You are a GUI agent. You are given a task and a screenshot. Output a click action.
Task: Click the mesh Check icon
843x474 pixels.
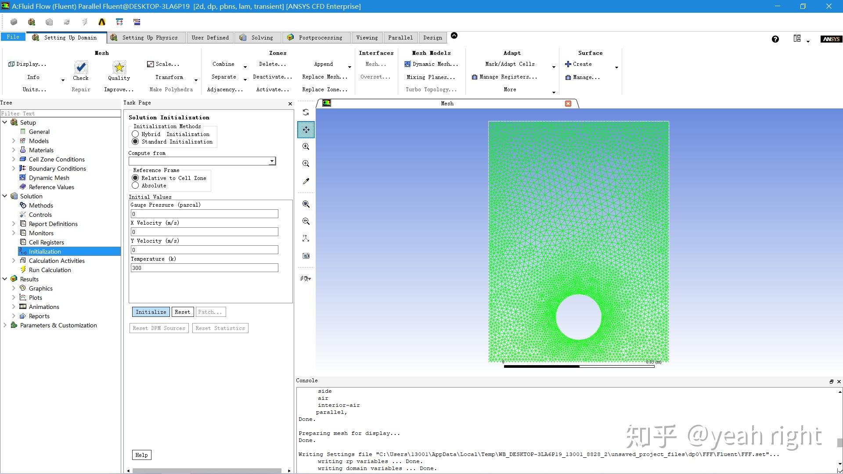(x=81, y=67)
